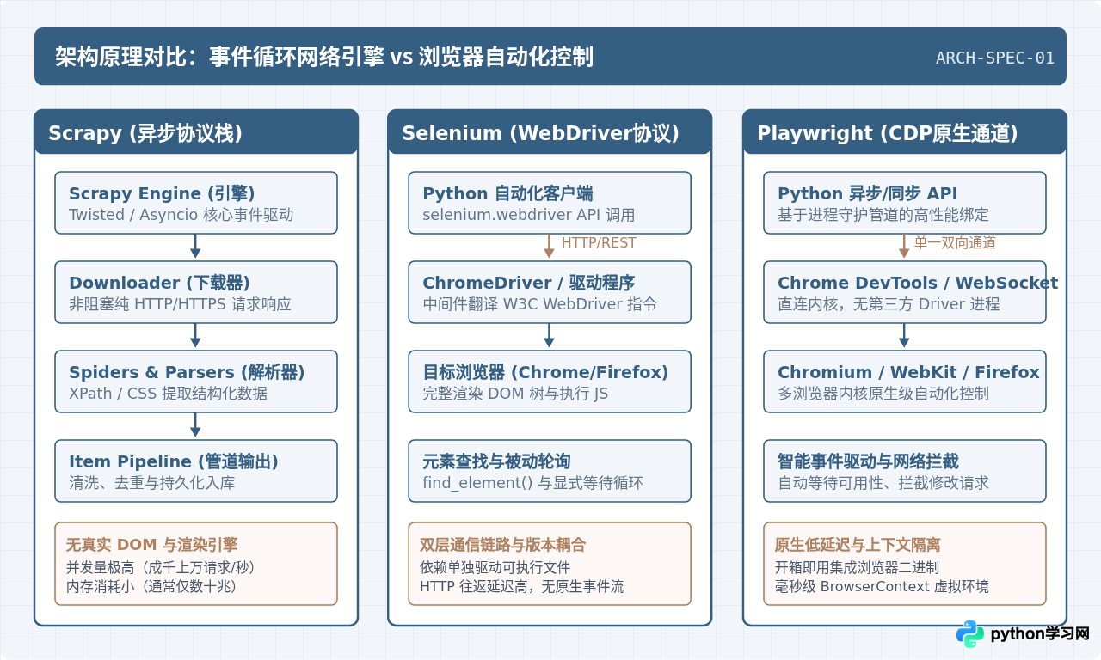The height and width of the screenshot is (660, 1101).
Task: Select the "智能事件驱动与网络拦截" box title
Action: click(x=869, y=461)
